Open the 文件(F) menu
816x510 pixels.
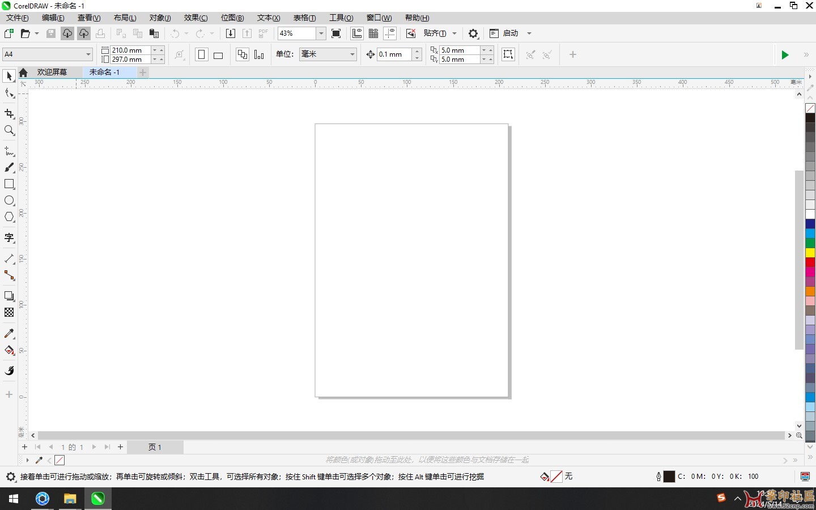(x=17, y=18)
